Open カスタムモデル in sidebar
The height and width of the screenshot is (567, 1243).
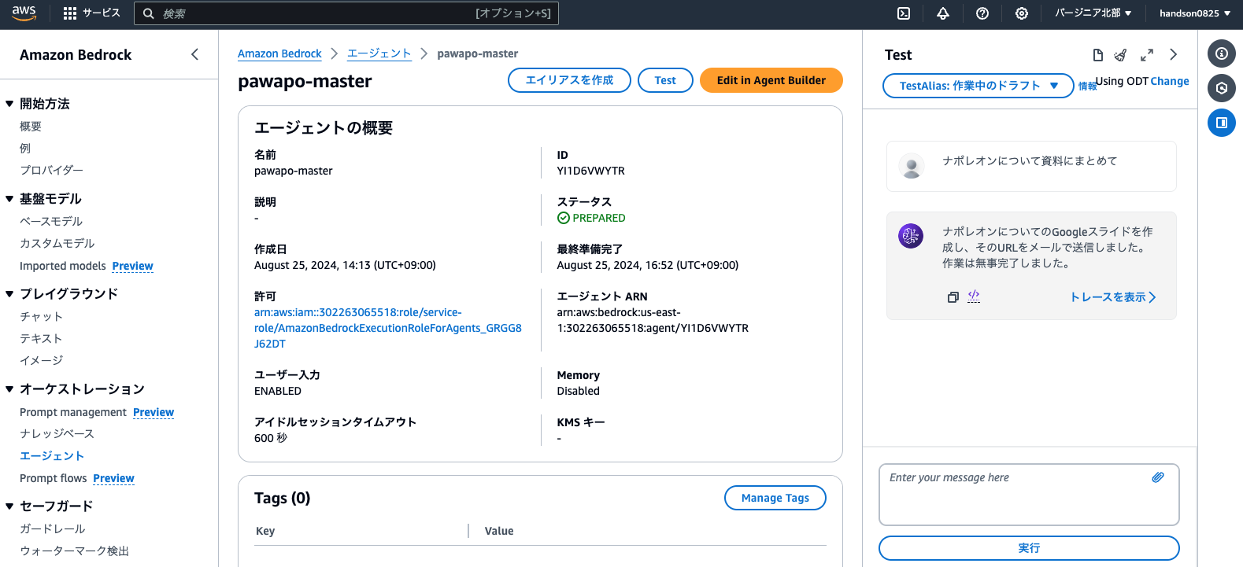(x=57, y=244)
